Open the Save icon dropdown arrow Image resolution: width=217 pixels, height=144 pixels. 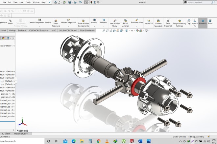coord(72,2)
